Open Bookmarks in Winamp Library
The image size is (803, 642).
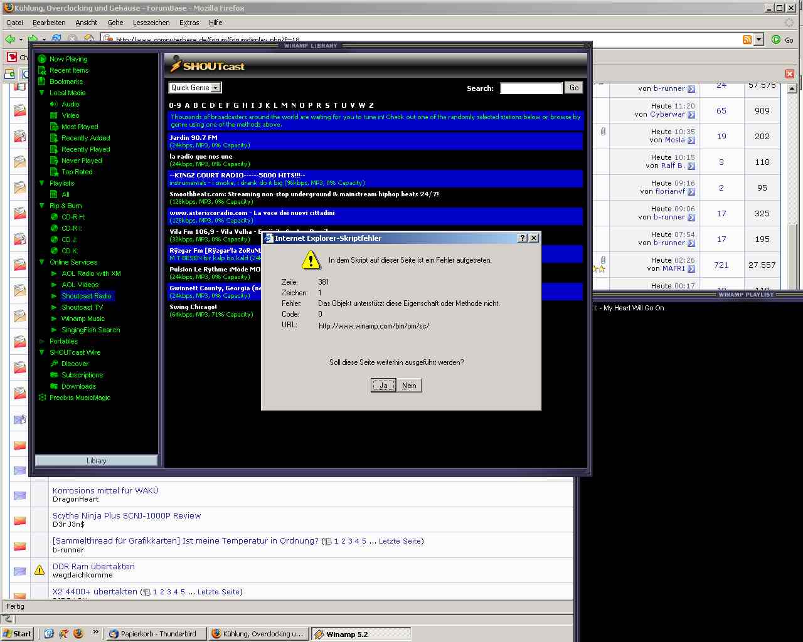click(66, 82)
